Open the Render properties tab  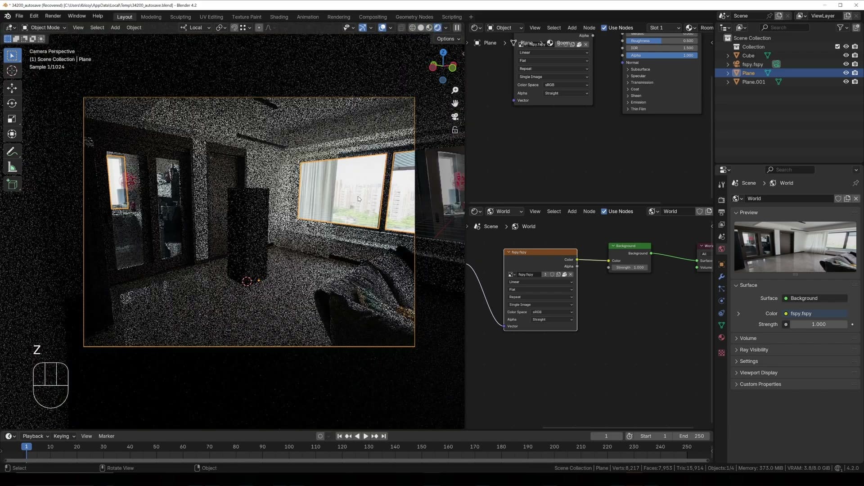click(721, 200)
